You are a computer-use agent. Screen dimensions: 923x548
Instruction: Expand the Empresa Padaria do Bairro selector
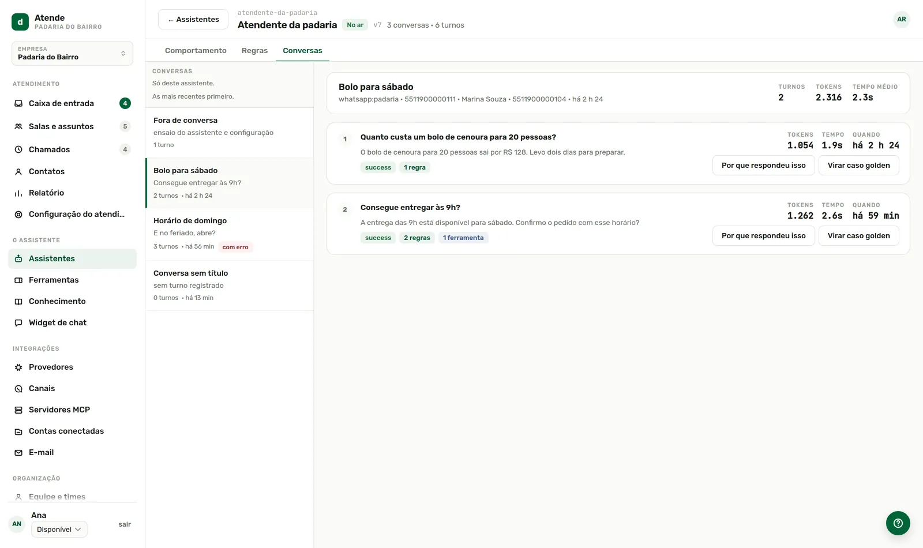(72, 53)
